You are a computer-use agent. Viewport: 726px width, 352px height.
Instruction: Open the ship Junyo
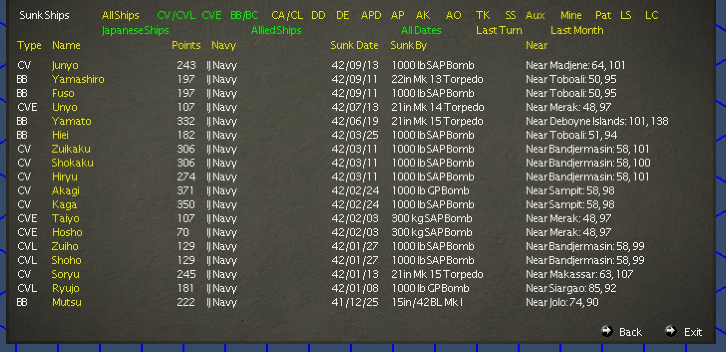(x=65, y=65)
